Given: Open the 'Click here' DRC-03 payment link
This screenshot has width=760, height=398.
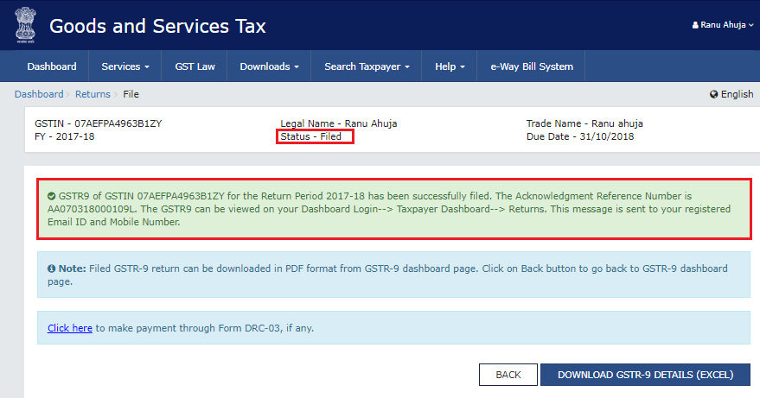Looking at the screenshot, I should tap(70, 328).
